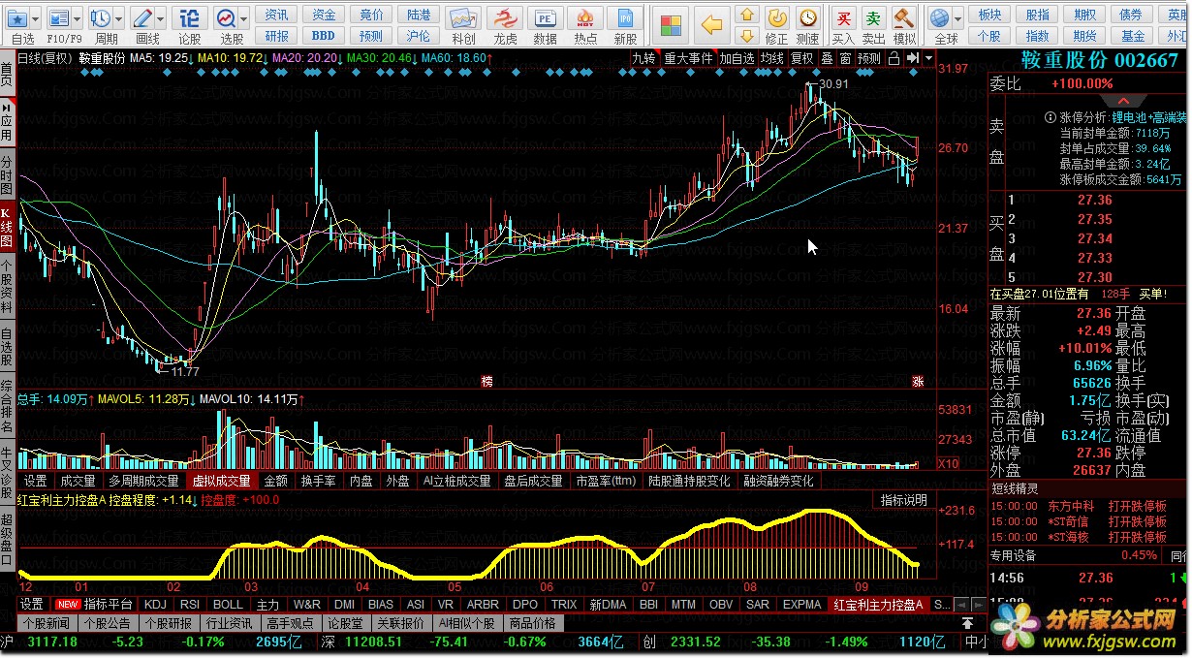
Task: Click the 修正 refresh icon
Action: pos(776,16)
